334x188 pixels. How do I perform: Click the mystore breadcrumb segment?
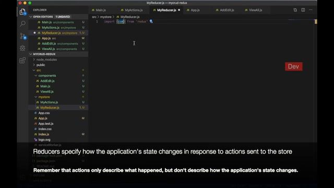(105, 17)
